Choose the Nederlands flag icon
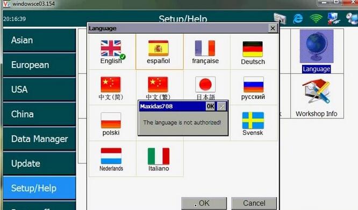Viewport: 358px width, 210px height. [x=111, y=156]
